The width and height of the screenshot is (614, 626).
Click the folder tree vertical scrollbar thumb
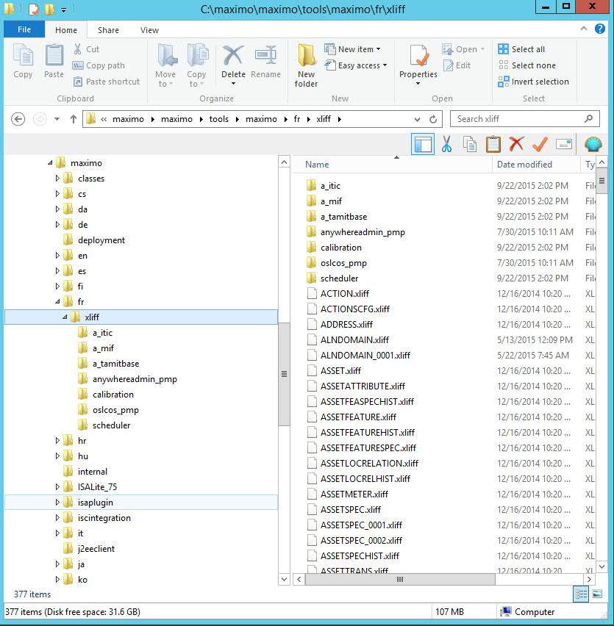pos(284,374)
